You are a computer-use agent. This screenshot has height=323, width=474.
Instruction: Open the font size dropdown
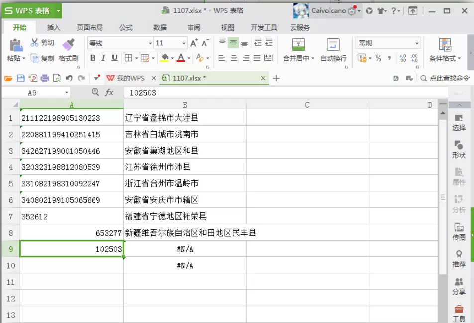(184, 43)
